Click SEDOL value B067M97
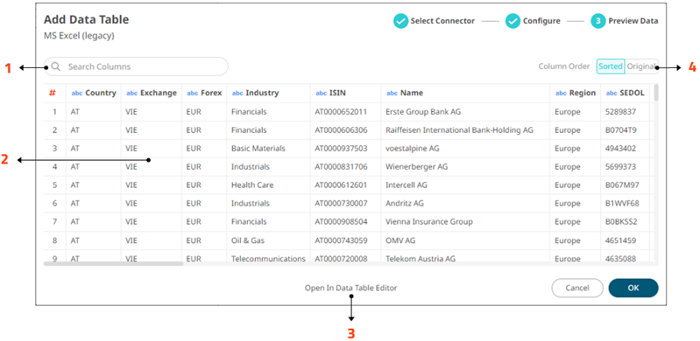This screenshot has height=341, width=700. pos(622,185)
